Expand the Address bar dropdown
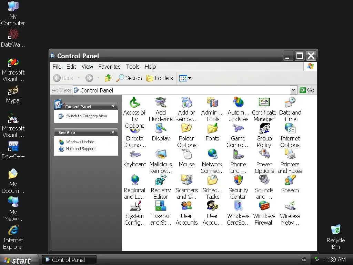Viewport: 353px width, 265px height. (x=293, y=90)
